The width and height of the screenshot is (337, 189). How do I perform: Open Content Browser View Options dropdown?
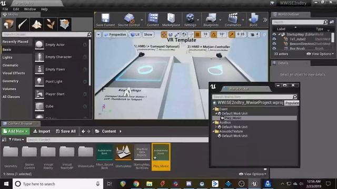pyautogui.click(x=253, y=174)
